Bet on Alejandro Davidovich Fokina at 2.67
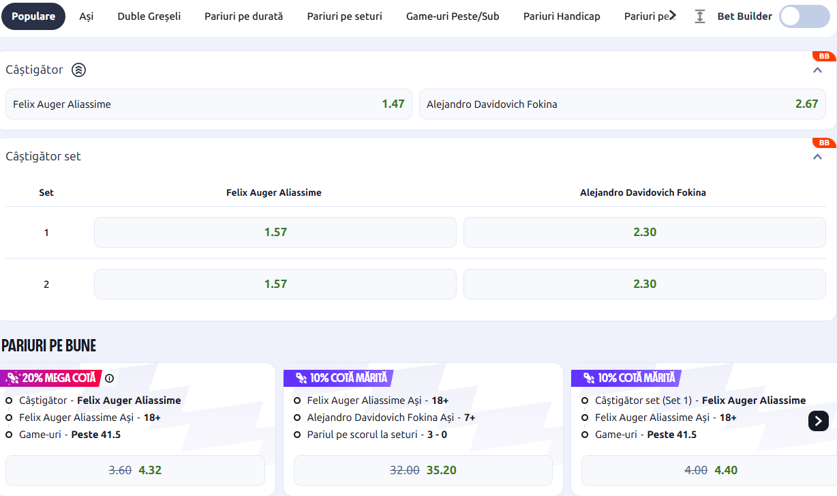837x496 pixels. 622,104
